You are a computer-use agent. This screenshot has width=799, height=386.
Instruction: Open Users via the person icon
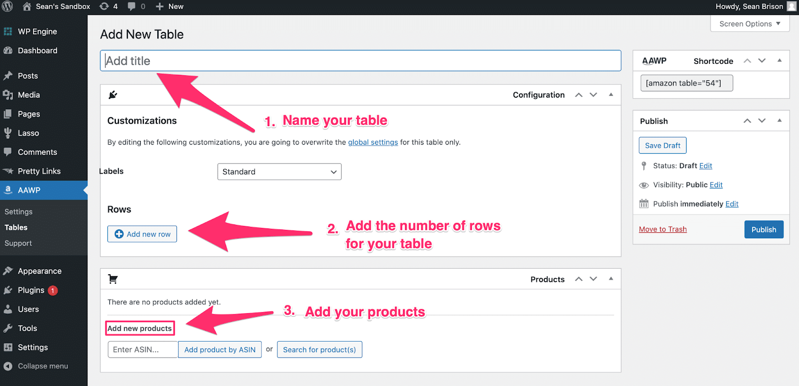(x=8, y=309)
